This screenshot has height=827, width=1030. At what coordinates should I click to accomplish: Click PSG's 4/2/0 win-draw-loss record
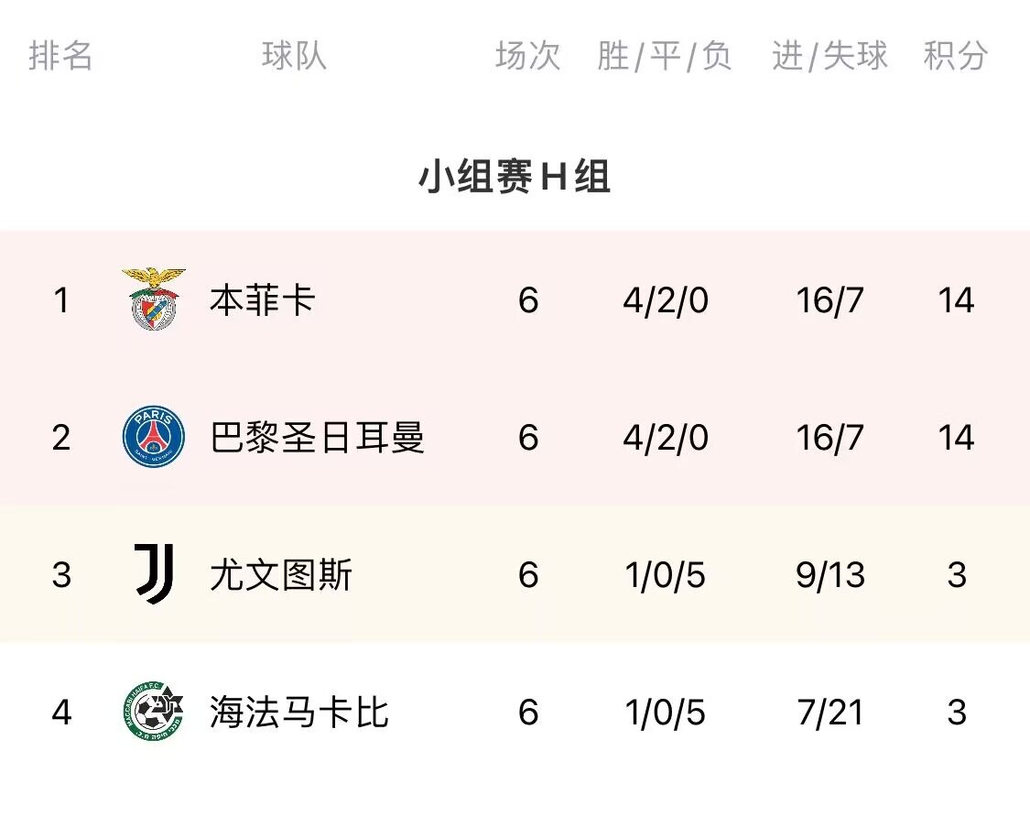666,438
